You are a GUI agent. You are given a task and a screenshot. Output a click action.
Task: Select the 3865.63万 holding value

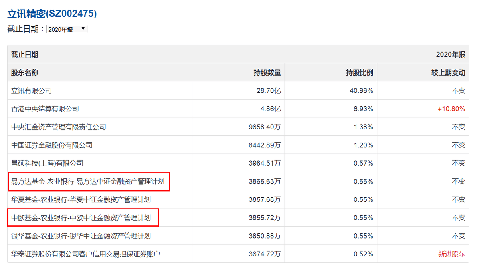click(265, 182)
